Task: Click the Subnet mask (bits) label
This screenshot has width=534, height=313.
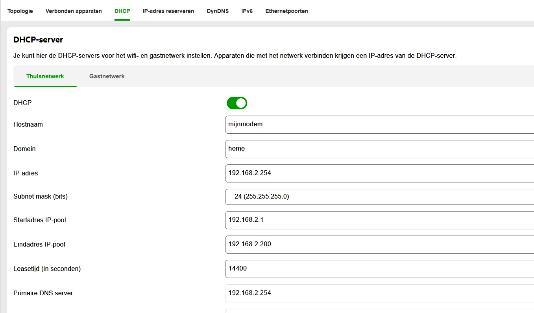Action: [41, 197]
